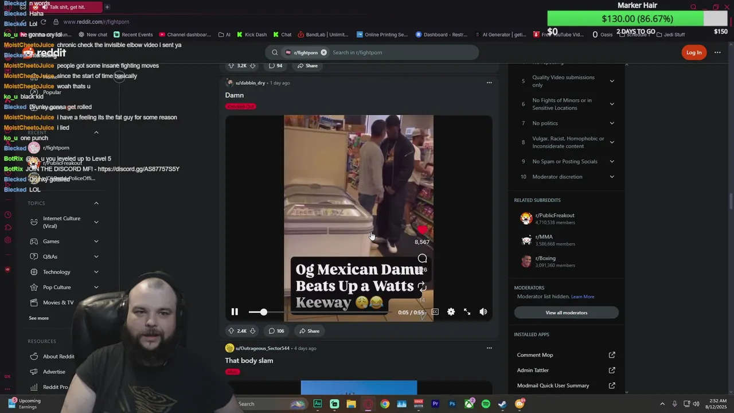Click the Reddit search magnifier icon
This screenshot has height=413, width=734.
(275, 53)
